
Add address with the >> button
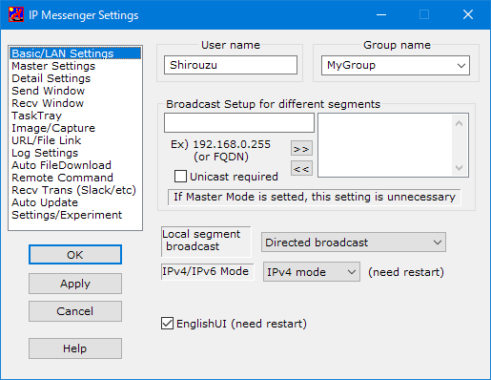coord(301,148)
